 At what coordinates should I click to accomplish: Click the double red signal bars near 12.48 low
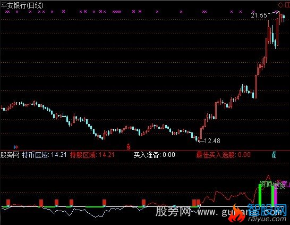(x=196, y=203)
